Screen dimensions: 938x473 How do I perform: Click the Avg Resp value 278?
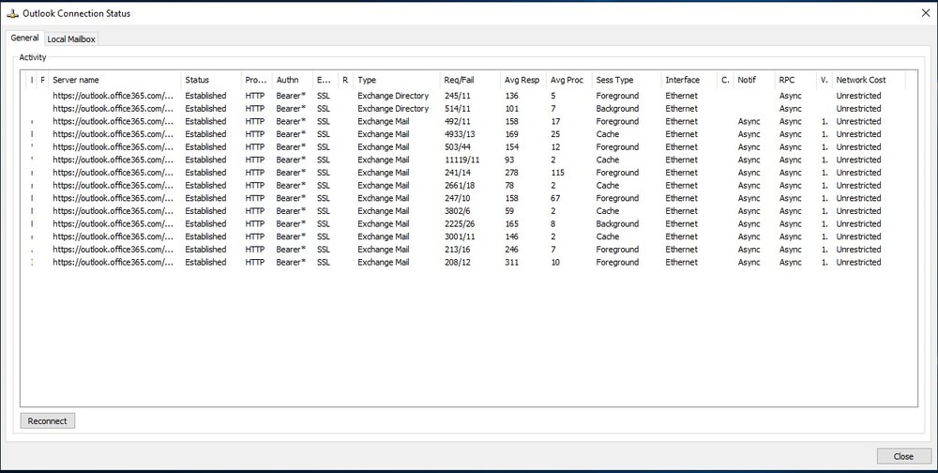tap(511, 173)
